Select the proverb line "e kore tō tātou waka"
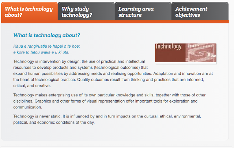 [41, 52]
